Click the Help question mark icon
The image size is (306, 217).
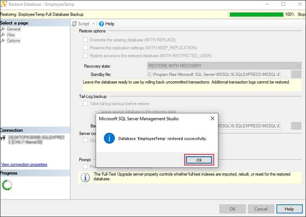(x=101, y=24)
